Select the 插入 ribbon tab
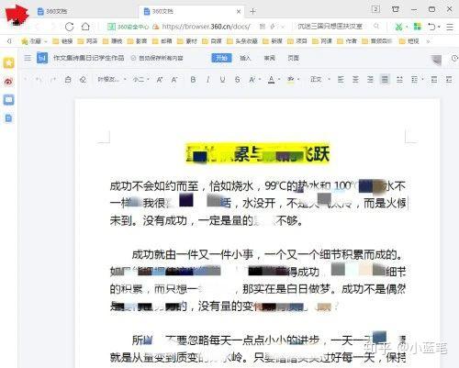The width and height of the screenshot is (459, 368). (x=245, y=58)
